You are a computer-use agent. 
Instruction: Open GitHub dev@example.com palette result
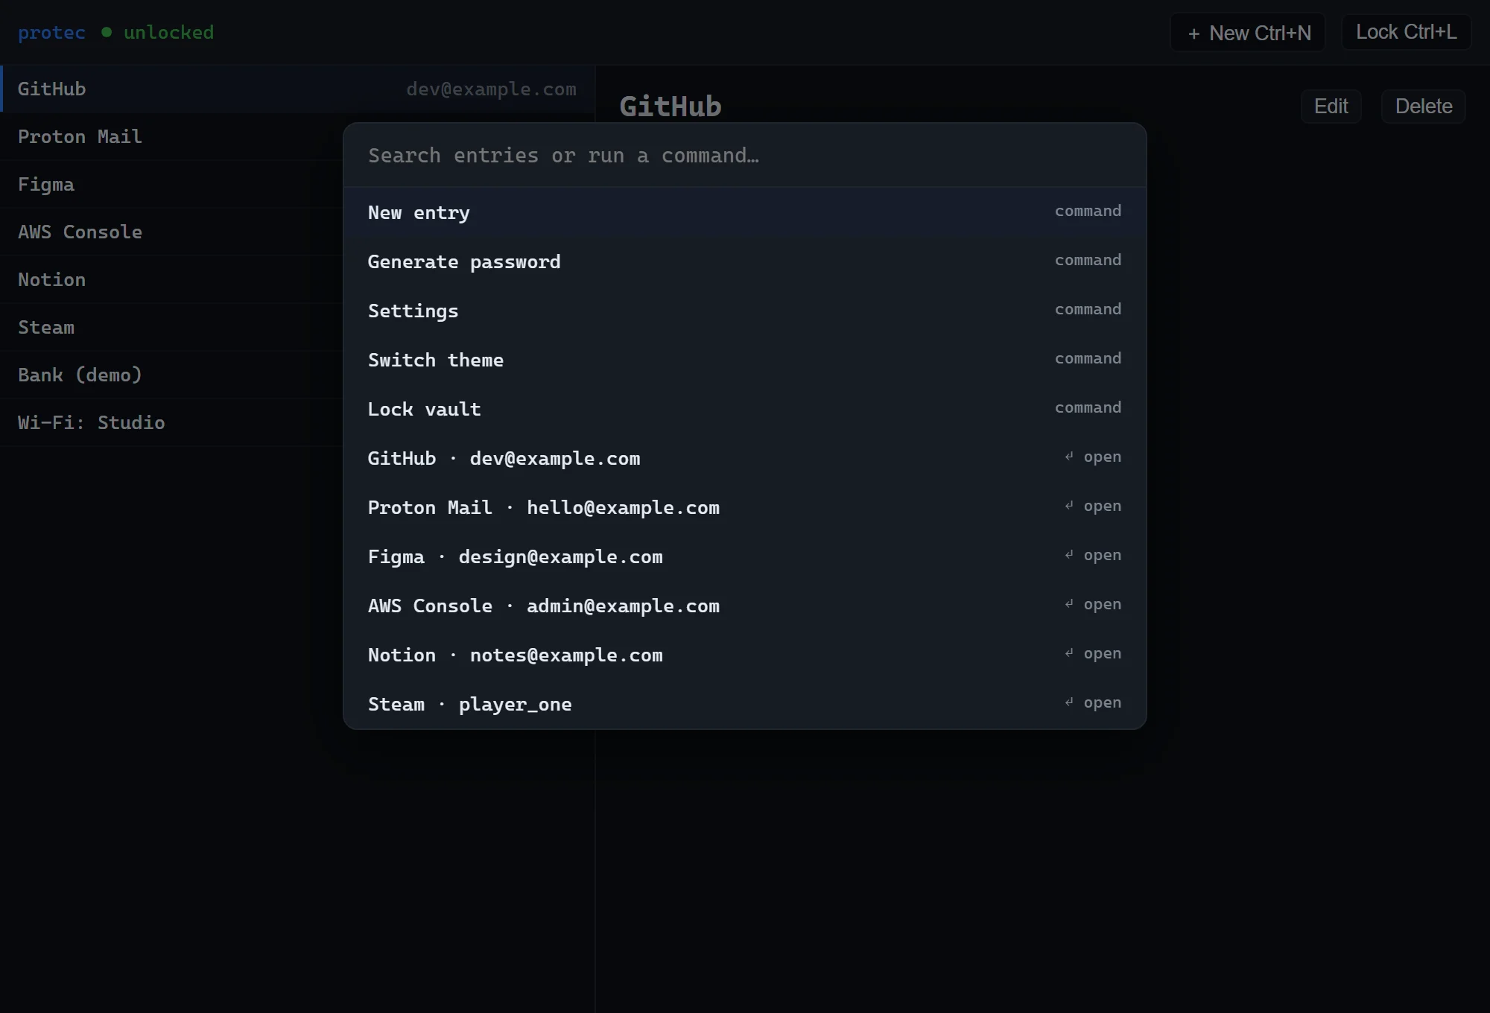pyautogui.click(x=744, y=458)
